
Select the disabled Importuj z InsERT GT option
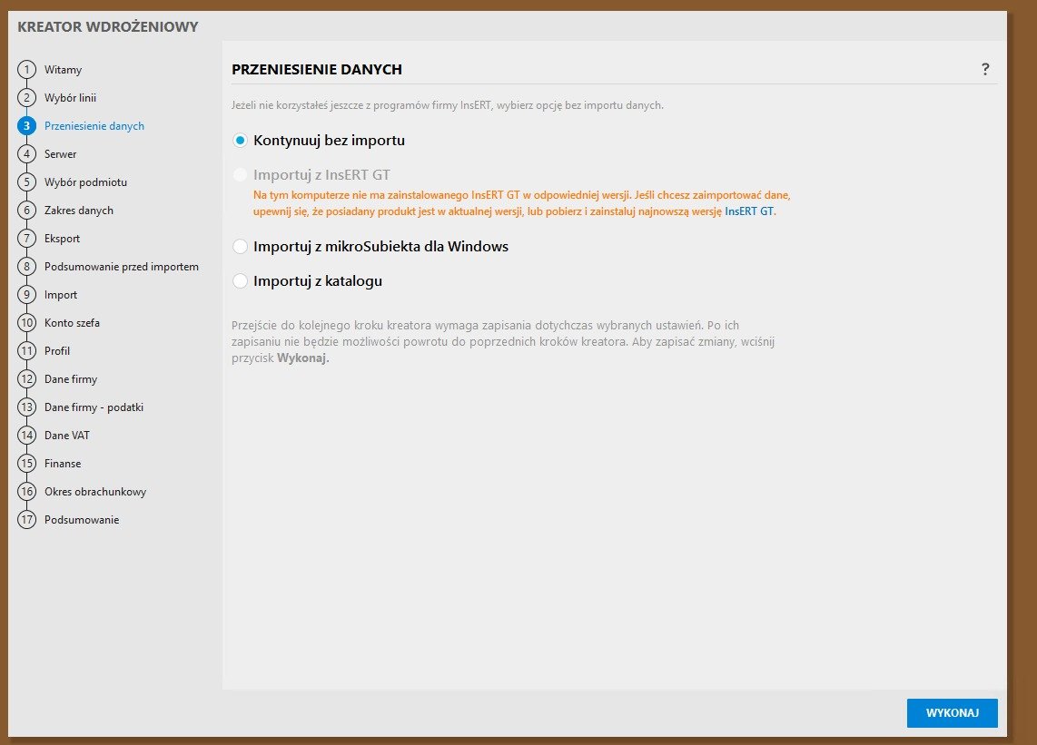pyautogui.click(x=241, y=175)
